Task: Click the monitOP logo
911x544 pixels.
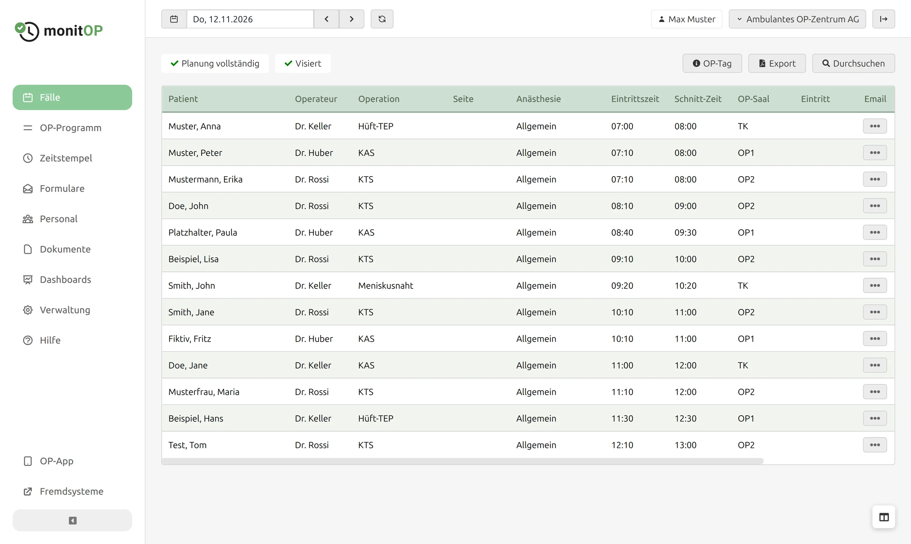Action: 59,31
